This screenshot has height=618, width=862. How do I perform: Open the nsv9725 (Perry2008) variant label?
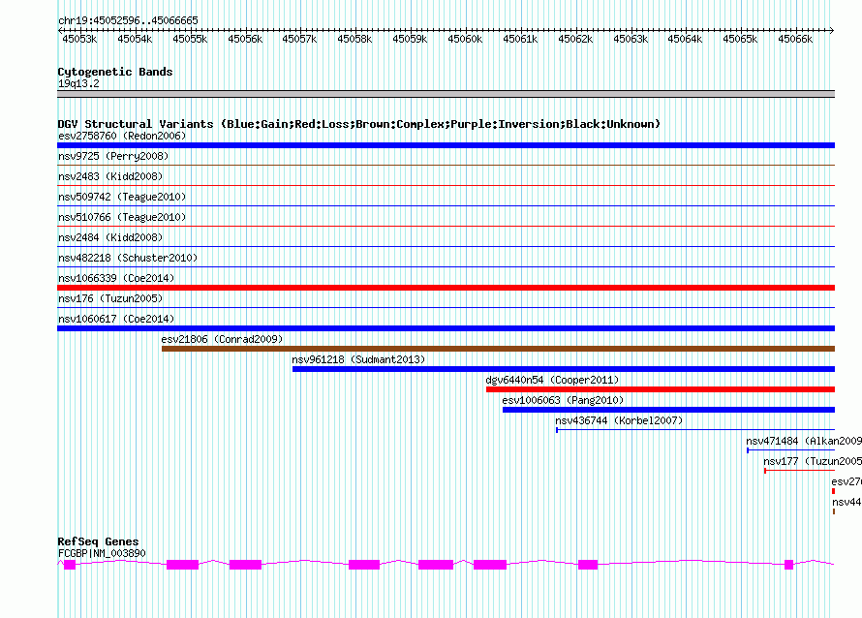pos(113,157)
